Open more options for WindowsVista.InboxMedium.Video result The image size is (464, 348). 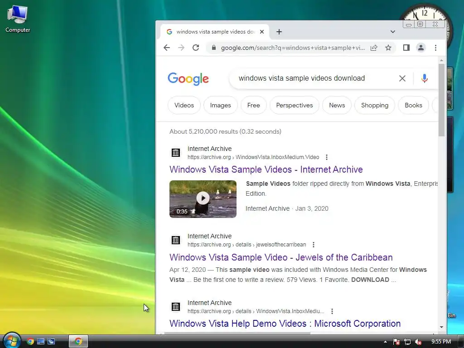pos(327,157)
